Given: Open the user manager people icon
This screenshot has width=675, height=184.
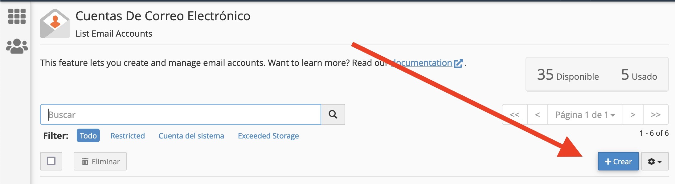Looking at the screenshot, I should tap(17, 46).
